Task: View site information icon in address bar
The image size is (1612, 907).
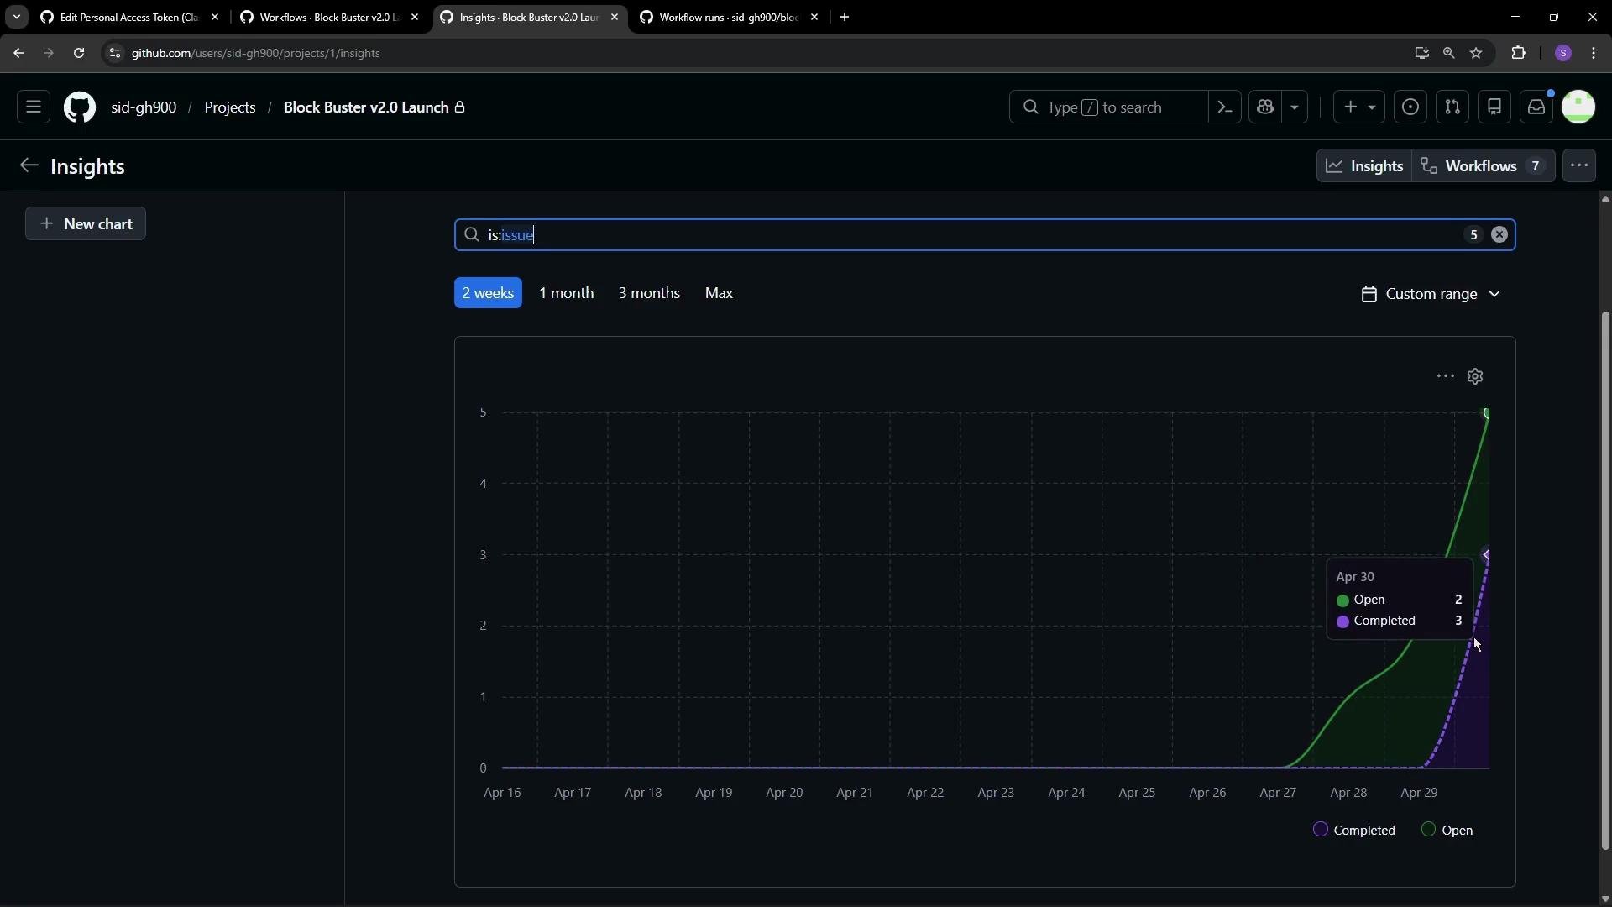Action: (x=115, y=53)
